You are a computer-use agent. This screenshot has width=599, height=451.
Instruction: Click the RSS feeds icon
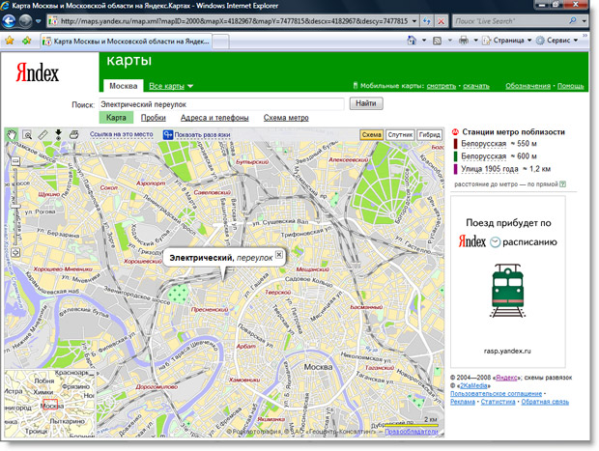pos(437,41)
